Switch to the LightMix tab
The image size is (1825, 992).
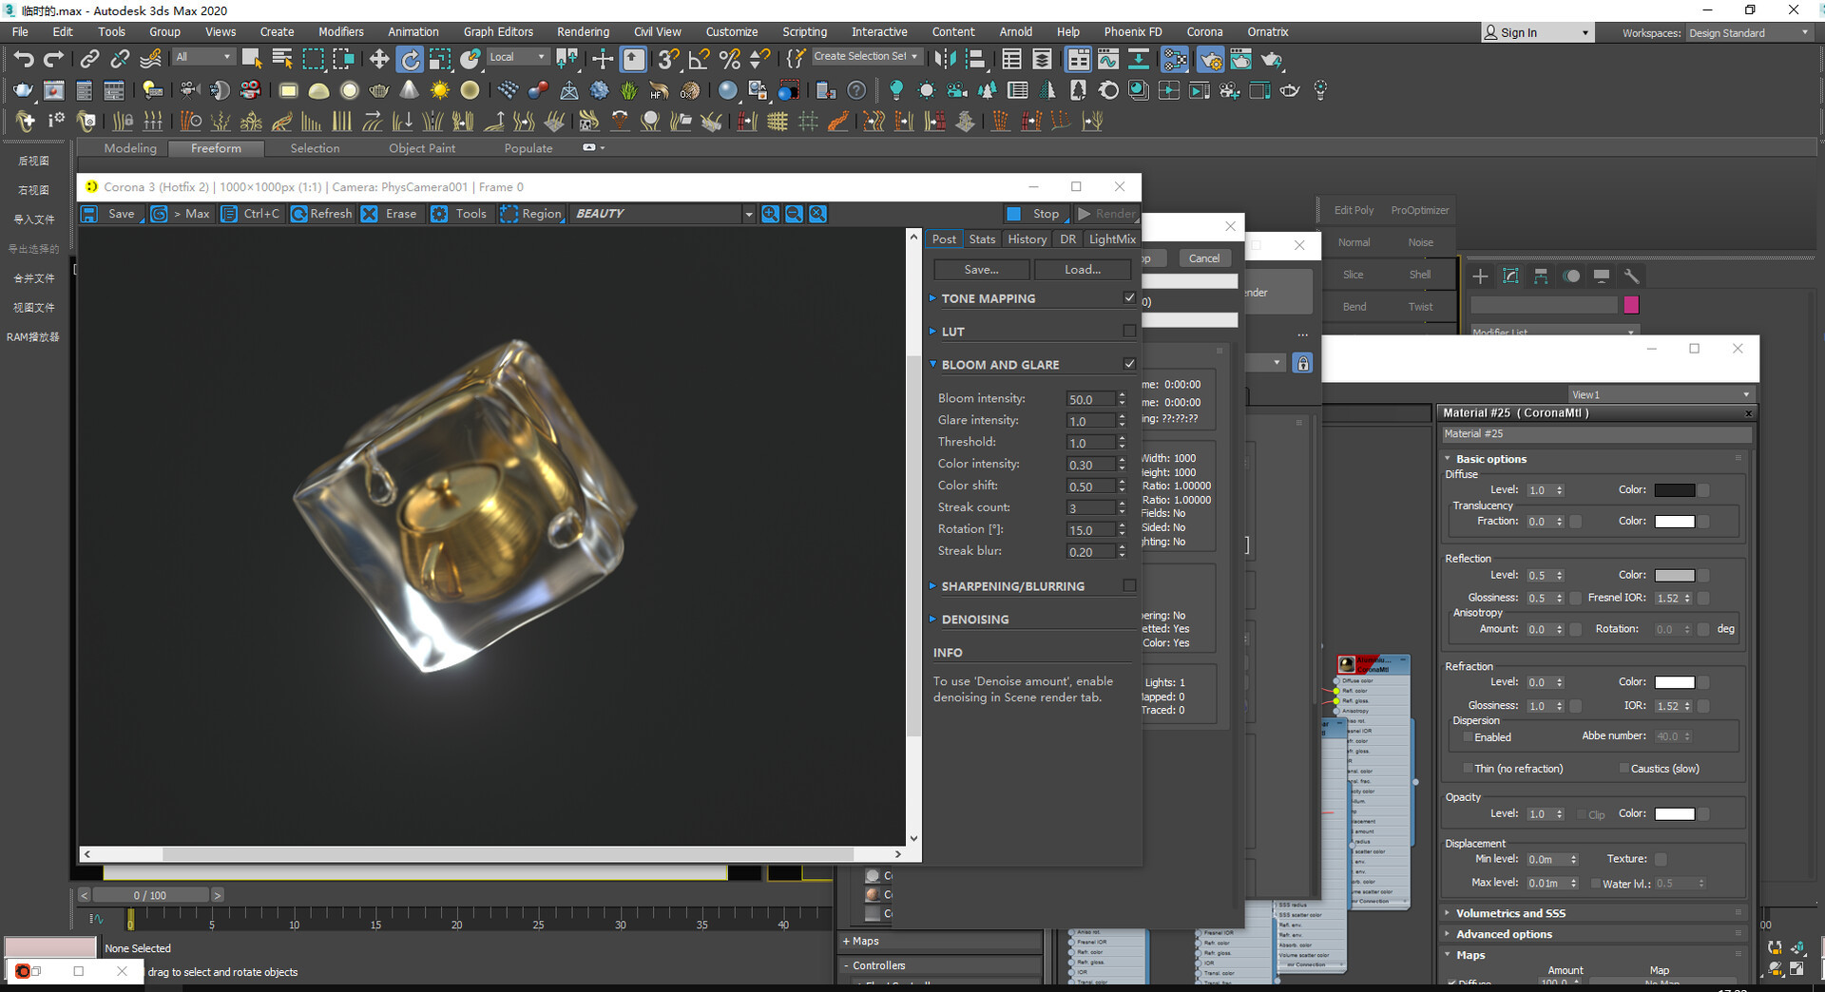coord(1112,239)
